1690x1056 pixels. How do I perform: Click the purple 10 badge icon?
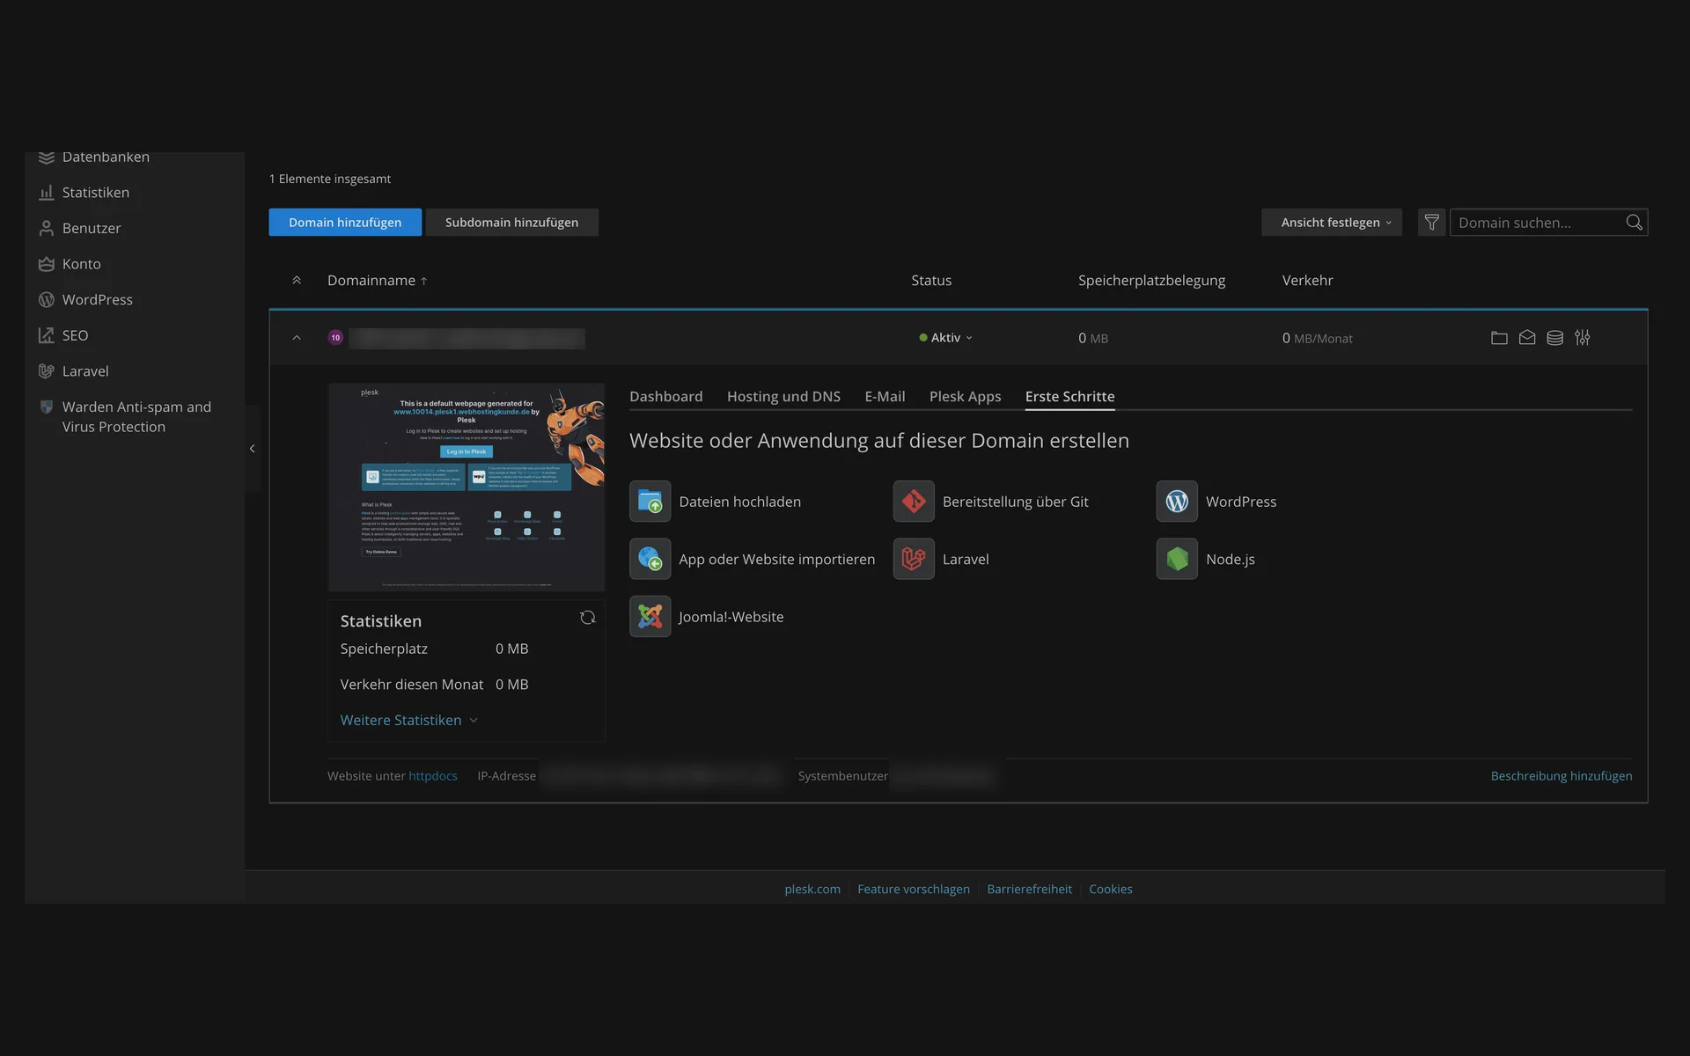coord(335,338)
